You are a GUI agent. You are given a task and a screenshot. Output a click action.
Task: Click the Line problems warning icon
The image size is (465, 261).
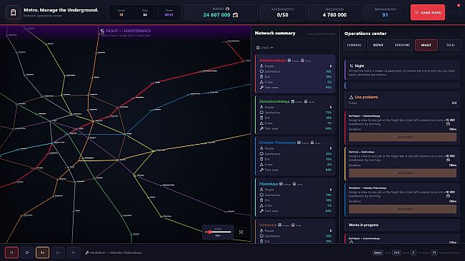(x=351, y=97)
